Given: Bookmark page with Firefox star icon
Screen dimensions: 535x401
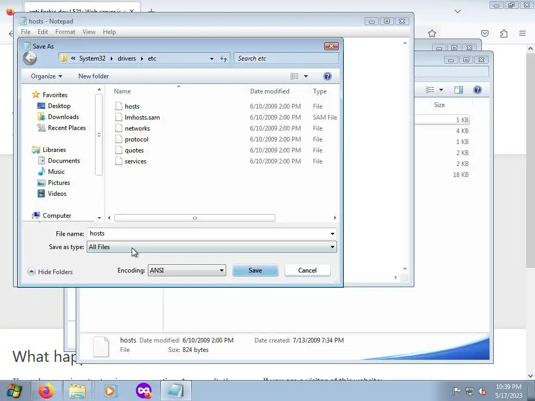Looking at the screenshot, I should 432,33.
